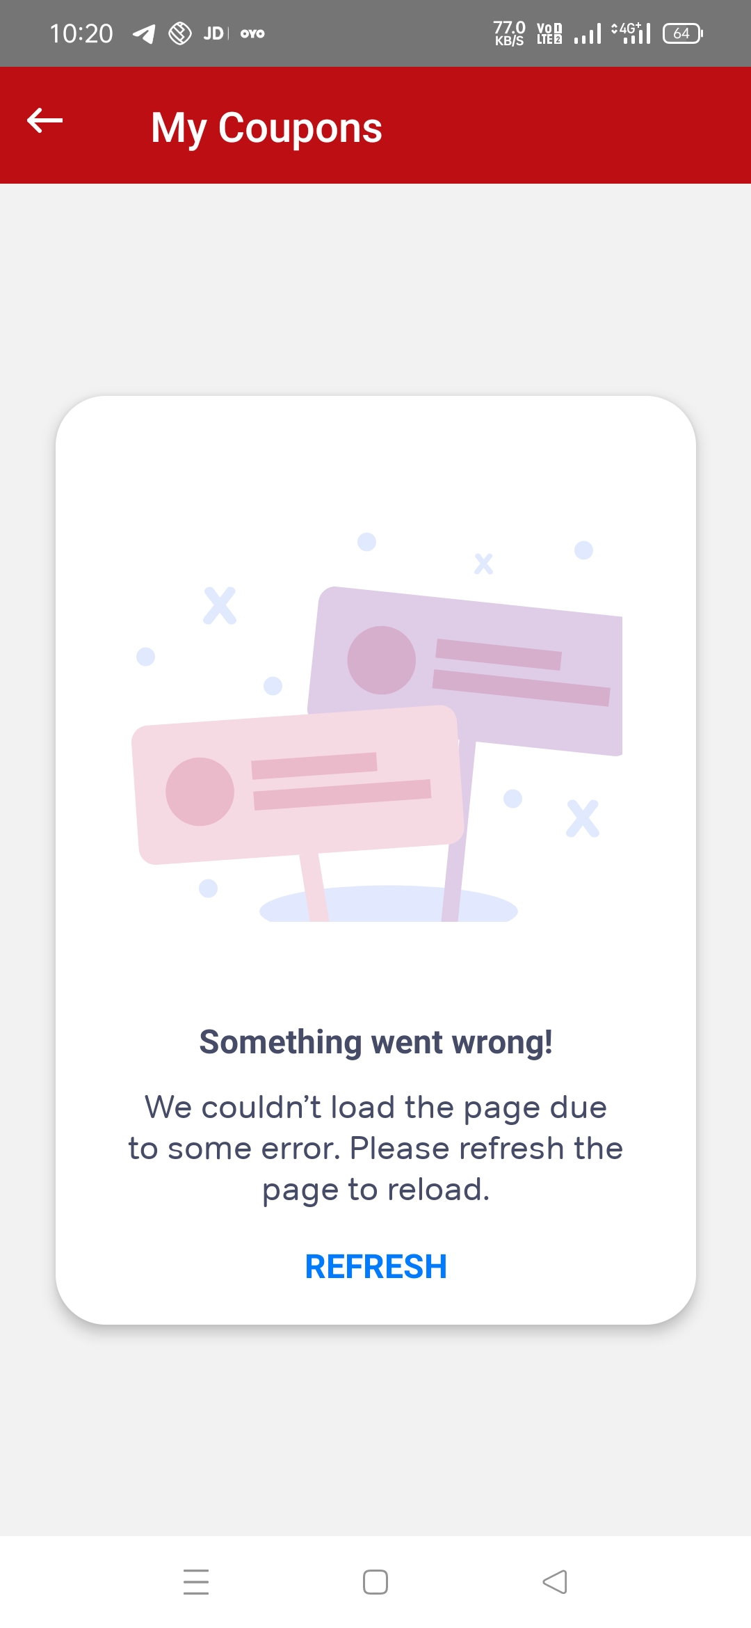
Task: Tap the Telegram paper-plane status icon
Action: coord(144,33)
